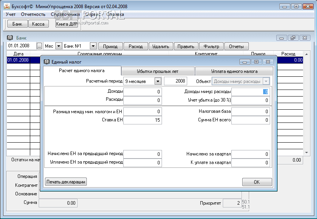Click the Доходы input field
Viewport: 317px width, 219px height.
click(x=143, y=92)
